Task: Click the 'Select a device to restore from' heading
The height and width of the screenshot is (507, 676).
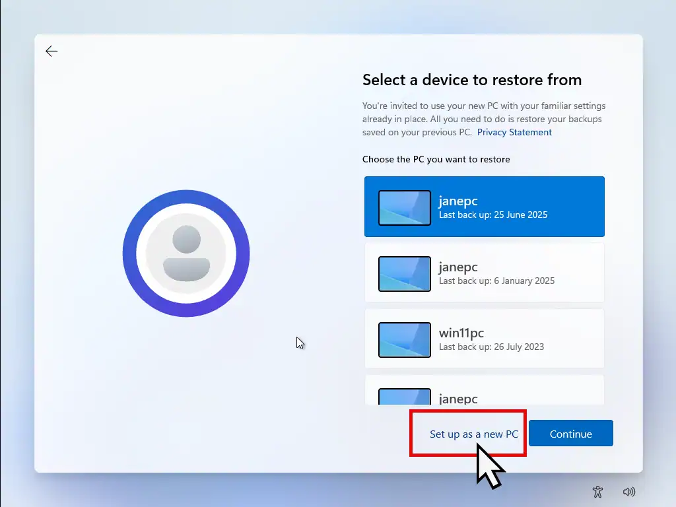Action: (x=472, y=80)
